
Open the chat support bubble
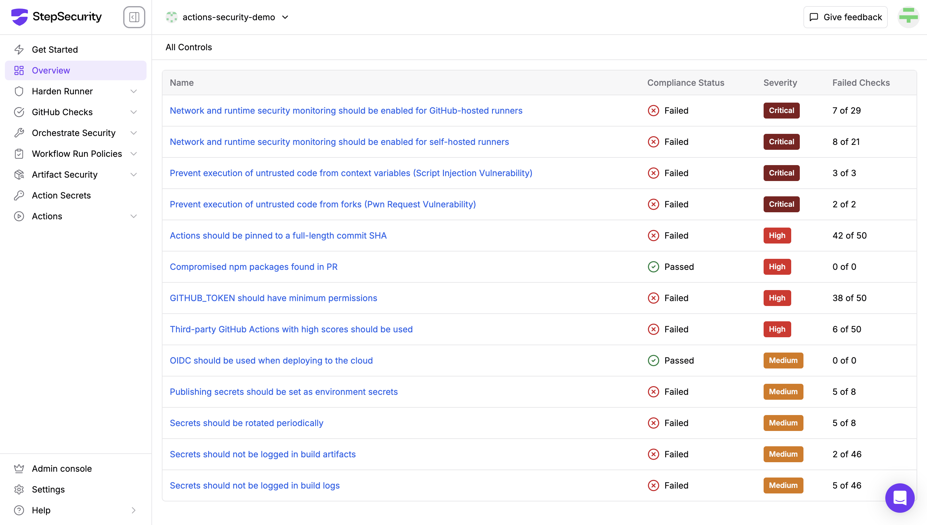(900, 498)
